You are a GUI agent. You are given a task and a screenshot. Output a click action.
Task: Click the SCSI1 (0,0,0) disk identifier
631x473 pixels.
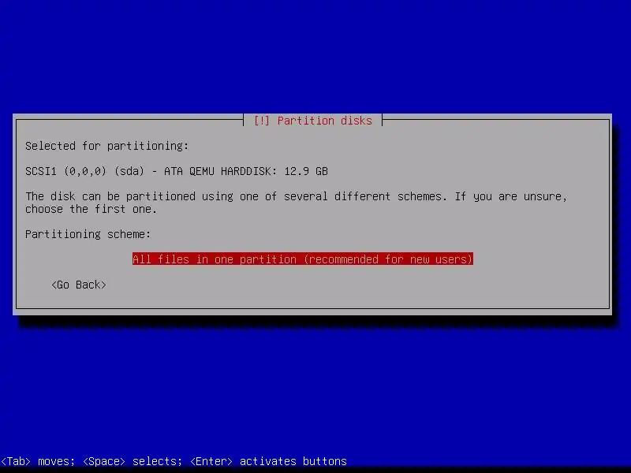65,171
